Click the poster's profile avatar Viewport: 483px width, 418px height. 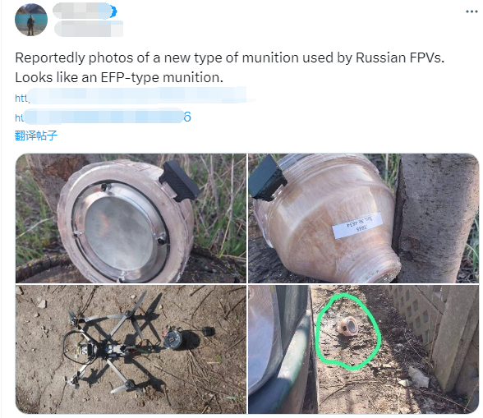(x=31, y=20)
